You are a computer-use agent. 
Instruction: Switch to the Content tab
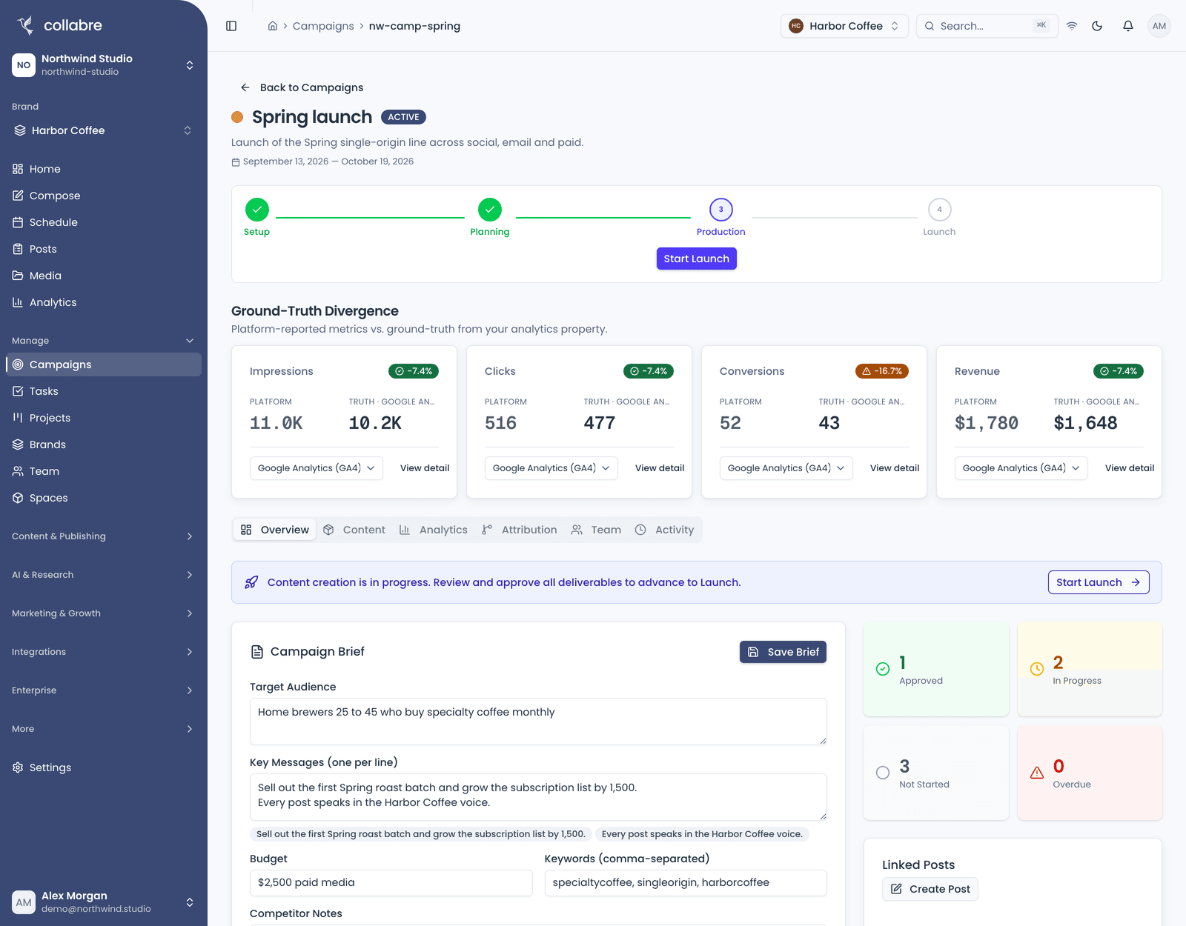click(x=354, y=530)
